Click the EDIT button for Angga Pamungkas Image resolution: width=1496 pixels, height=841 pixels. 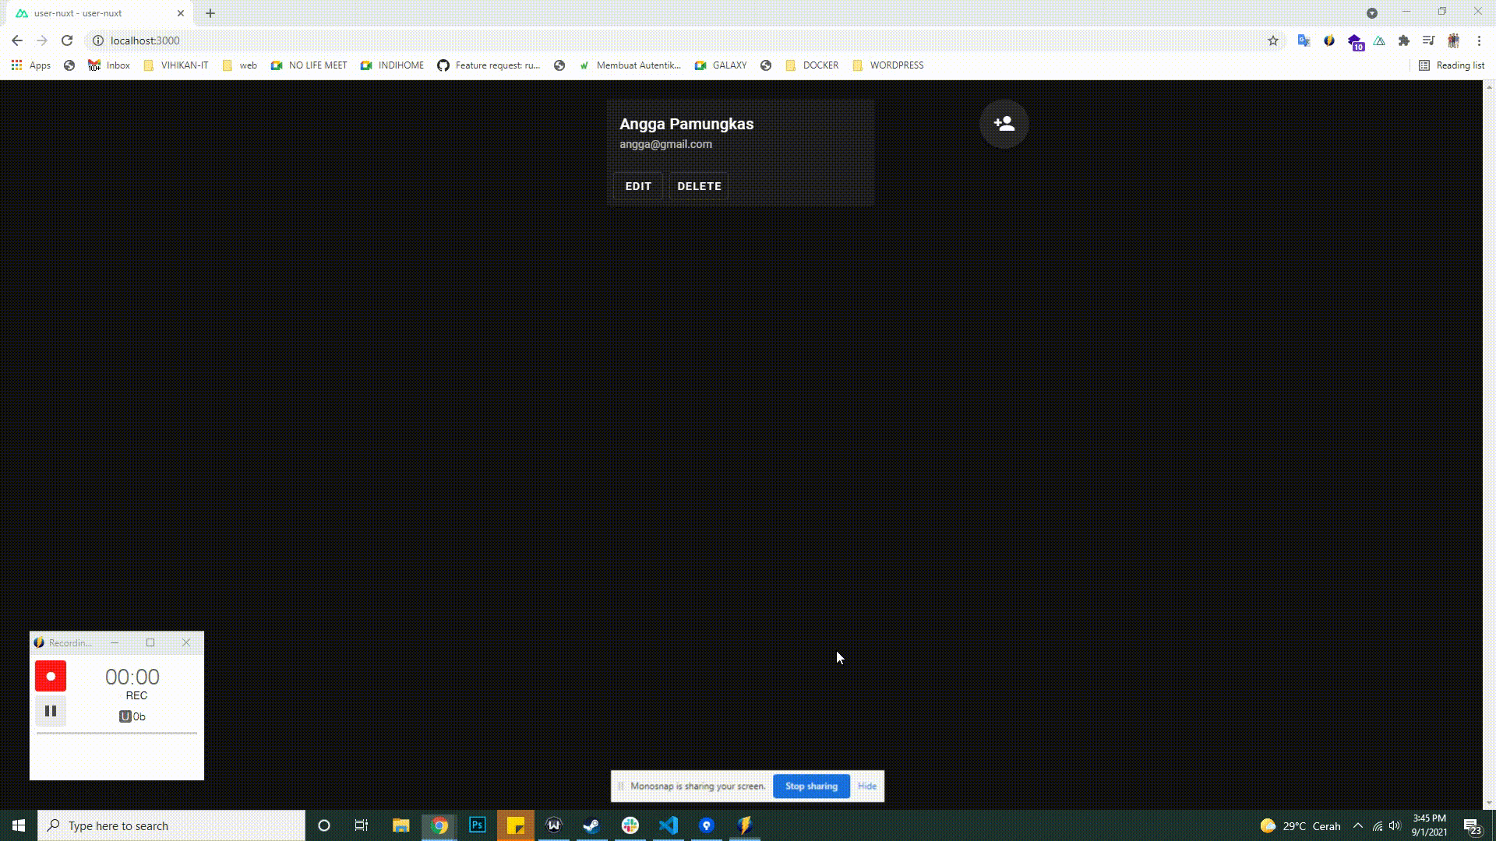637,186
